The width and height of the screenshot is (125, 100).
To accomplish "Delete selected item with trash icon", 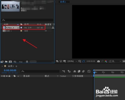I will coord(27,62).
